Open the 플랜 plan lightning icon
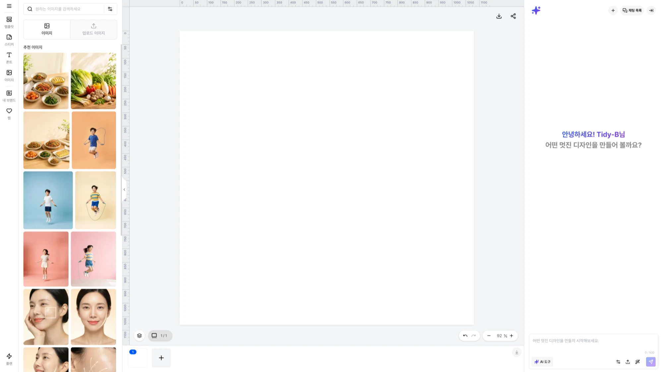Image resolution: width=663 pixels, height=372 pixels. tap(9, 359)
